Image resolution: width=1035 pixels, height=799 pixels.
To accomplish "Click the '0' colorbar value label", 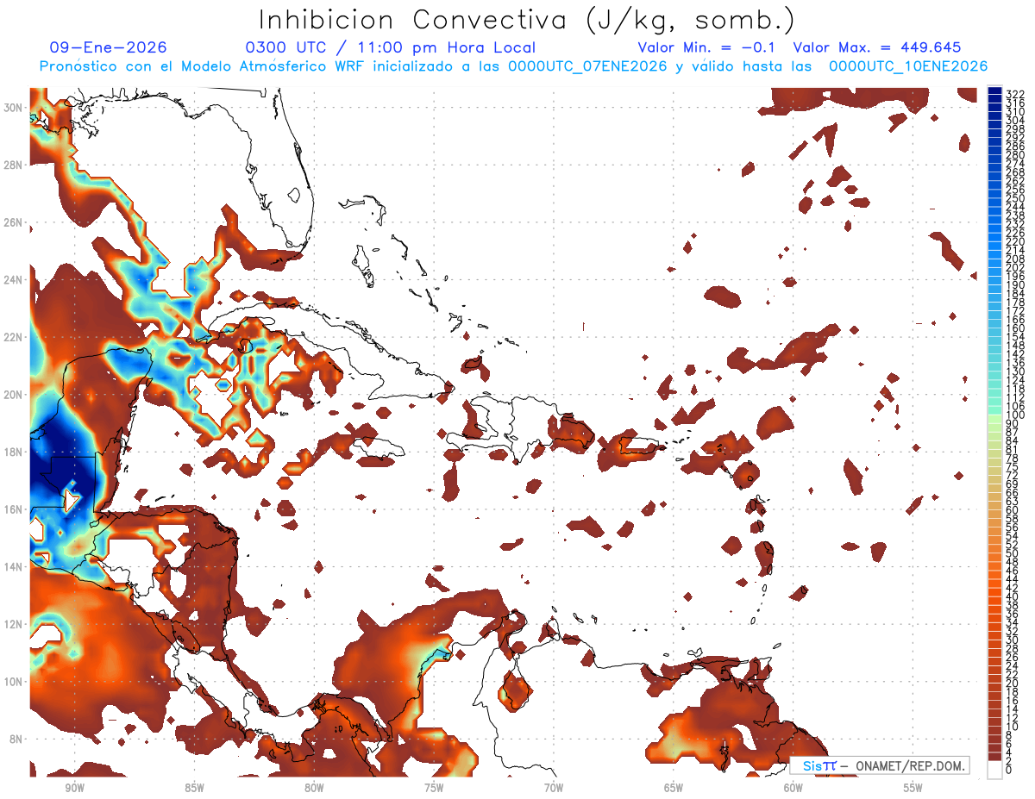I will (x=1009, y=771).
